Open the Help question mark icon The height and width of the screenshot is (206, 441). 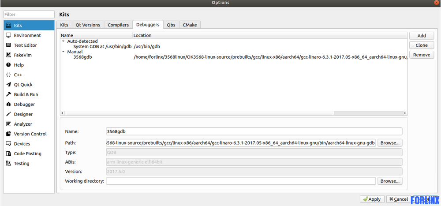pos(8,65)
